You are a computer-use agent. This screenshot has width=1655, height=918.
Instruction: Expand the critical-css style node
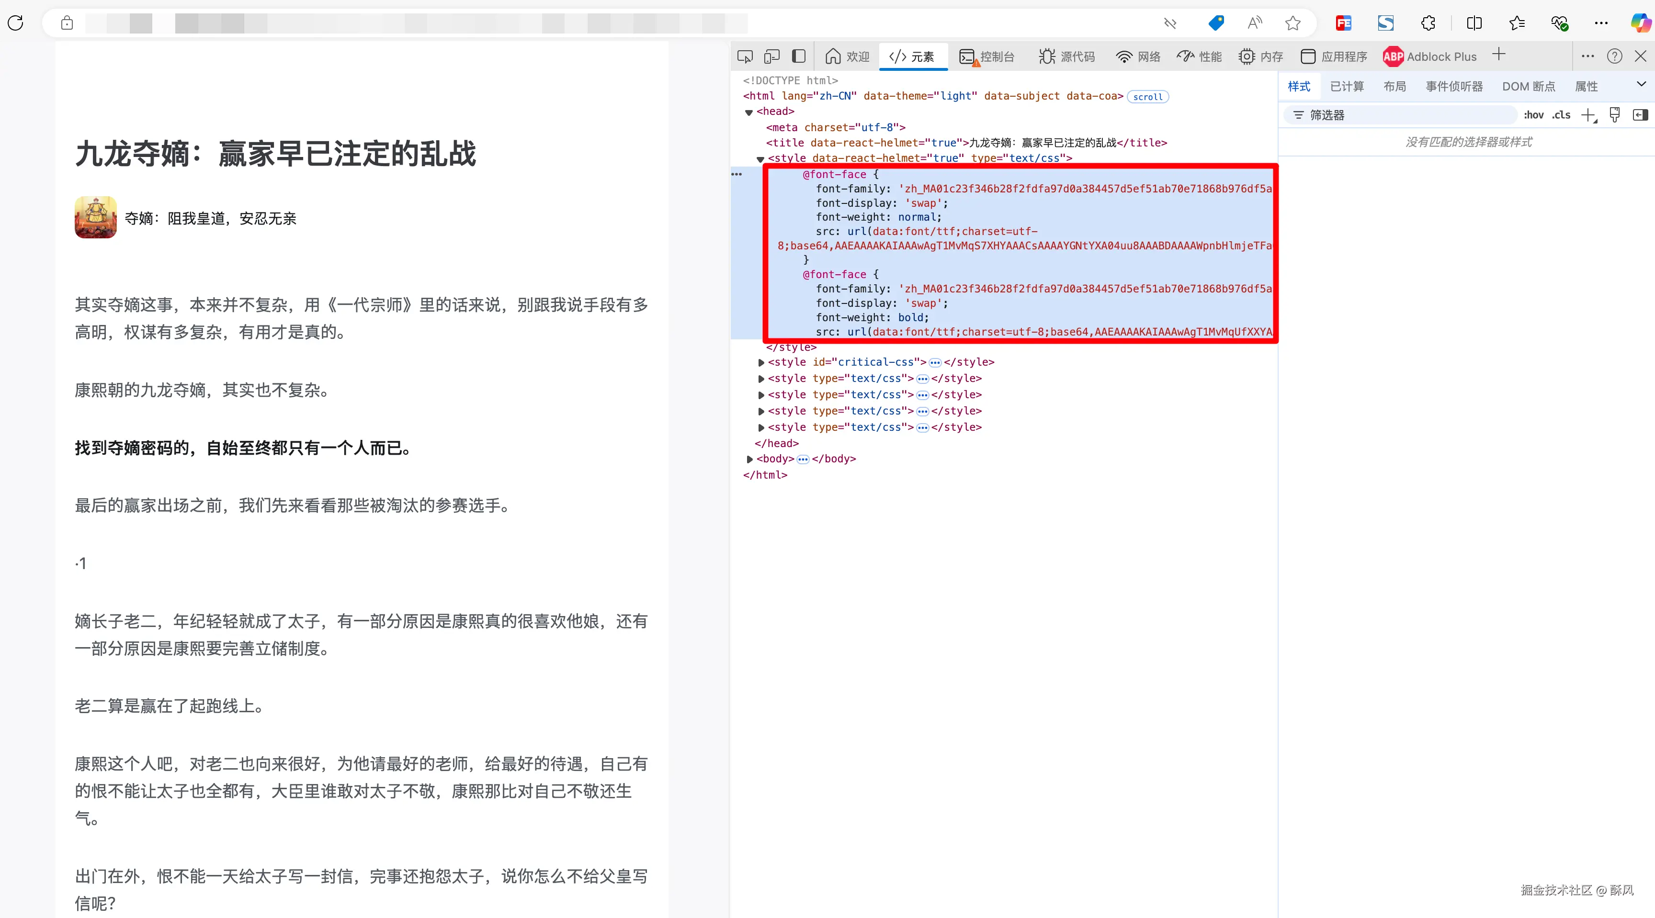(761, 363)
